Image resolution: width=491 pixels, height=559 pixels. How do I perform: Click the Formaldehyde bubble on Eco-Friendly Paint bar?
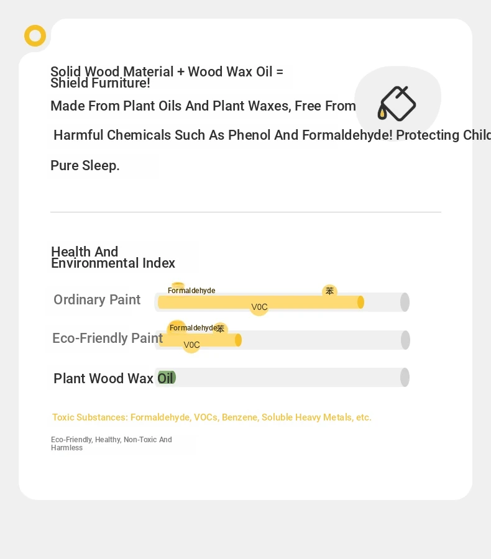tap(192, 327)
